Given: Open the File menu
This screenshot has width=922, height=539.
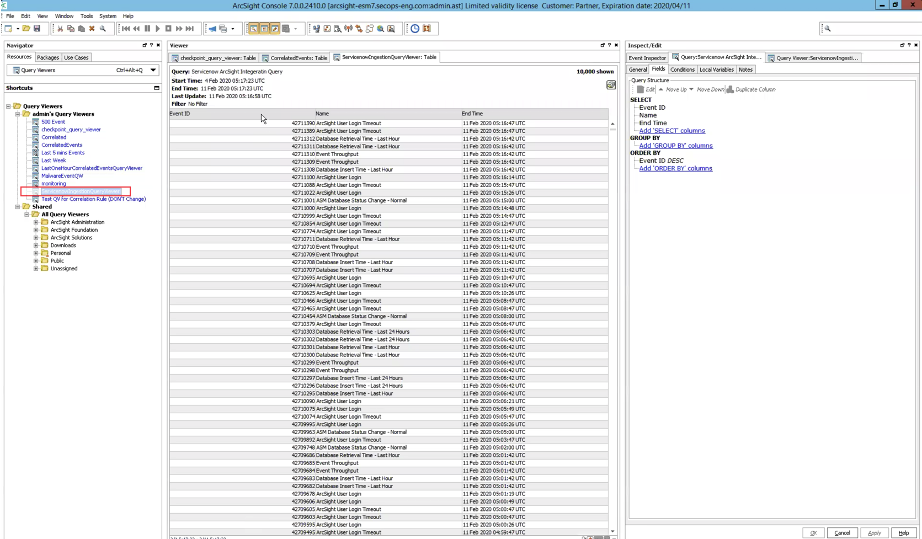Looking at the screenshot, I should click(x=10, y=16).
